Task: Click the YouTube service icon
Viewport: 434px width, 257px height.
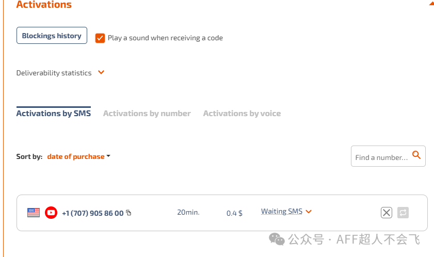Action: pyautogui.click(x=51, y=212)
